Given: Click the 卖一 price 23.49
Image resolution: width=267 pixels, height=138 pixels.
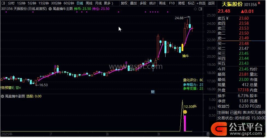Looking at the screenshot, I should pos(244,38).
